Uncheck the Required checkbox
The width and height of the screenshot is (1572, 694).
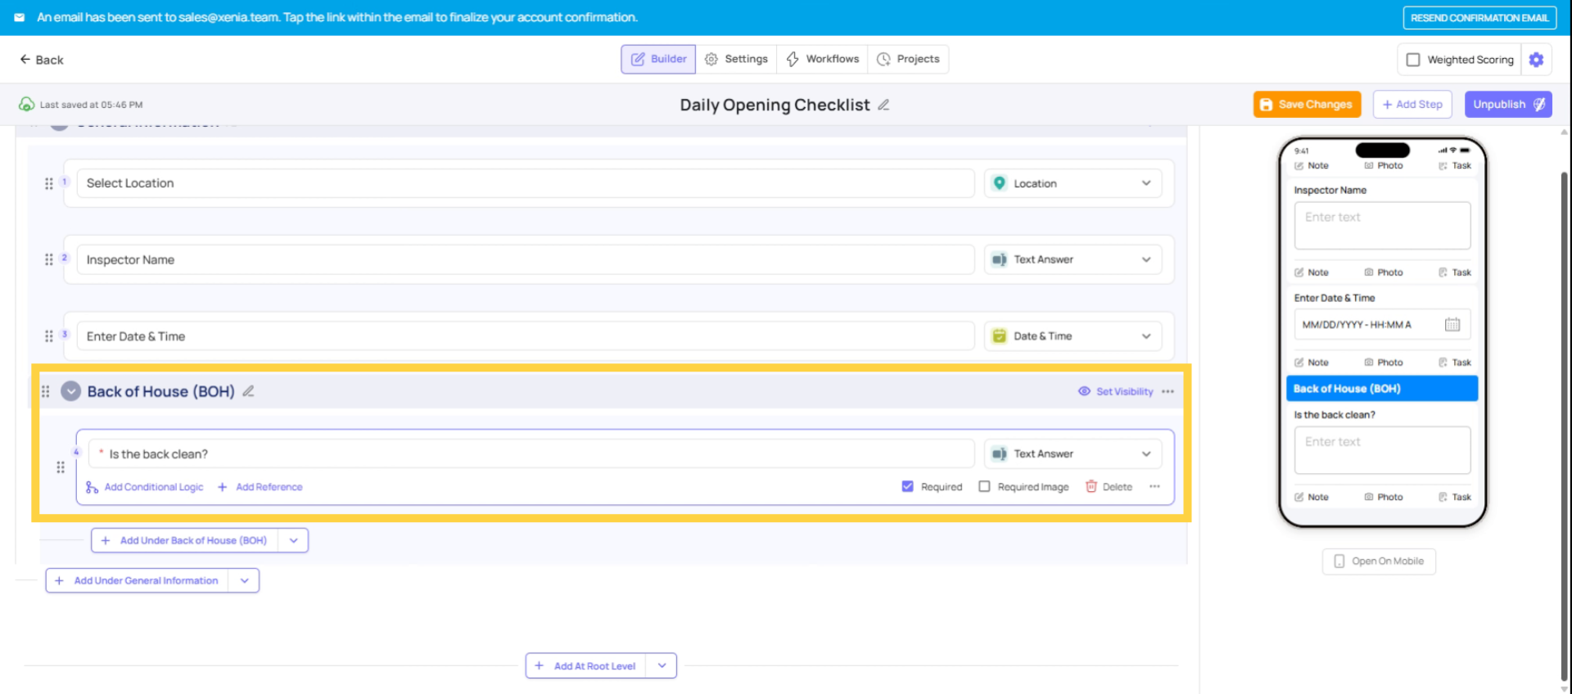click(x=907, y=487)
